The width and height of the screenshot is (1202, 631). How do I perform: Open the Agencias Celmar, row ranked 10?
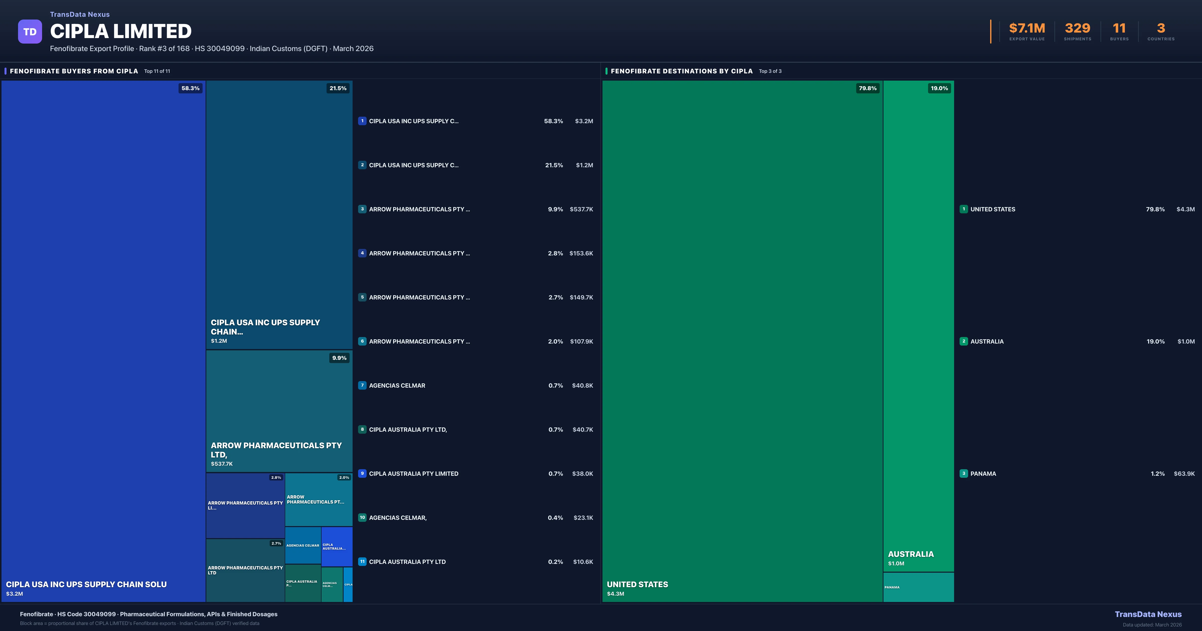point(398,518)
